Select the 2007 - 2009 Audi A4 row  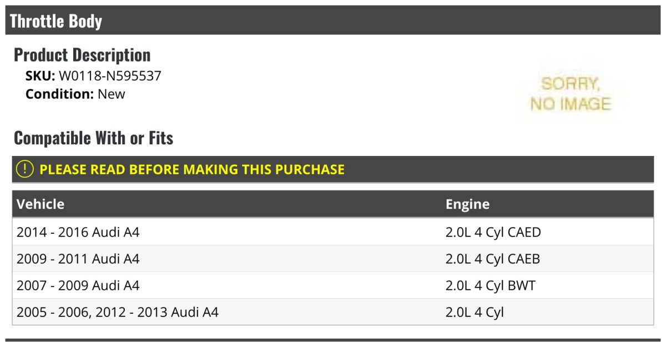tap(333, 285)
